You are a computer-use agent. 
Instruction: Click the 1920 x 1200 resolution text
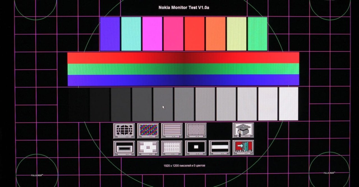[x=184, y=166]
